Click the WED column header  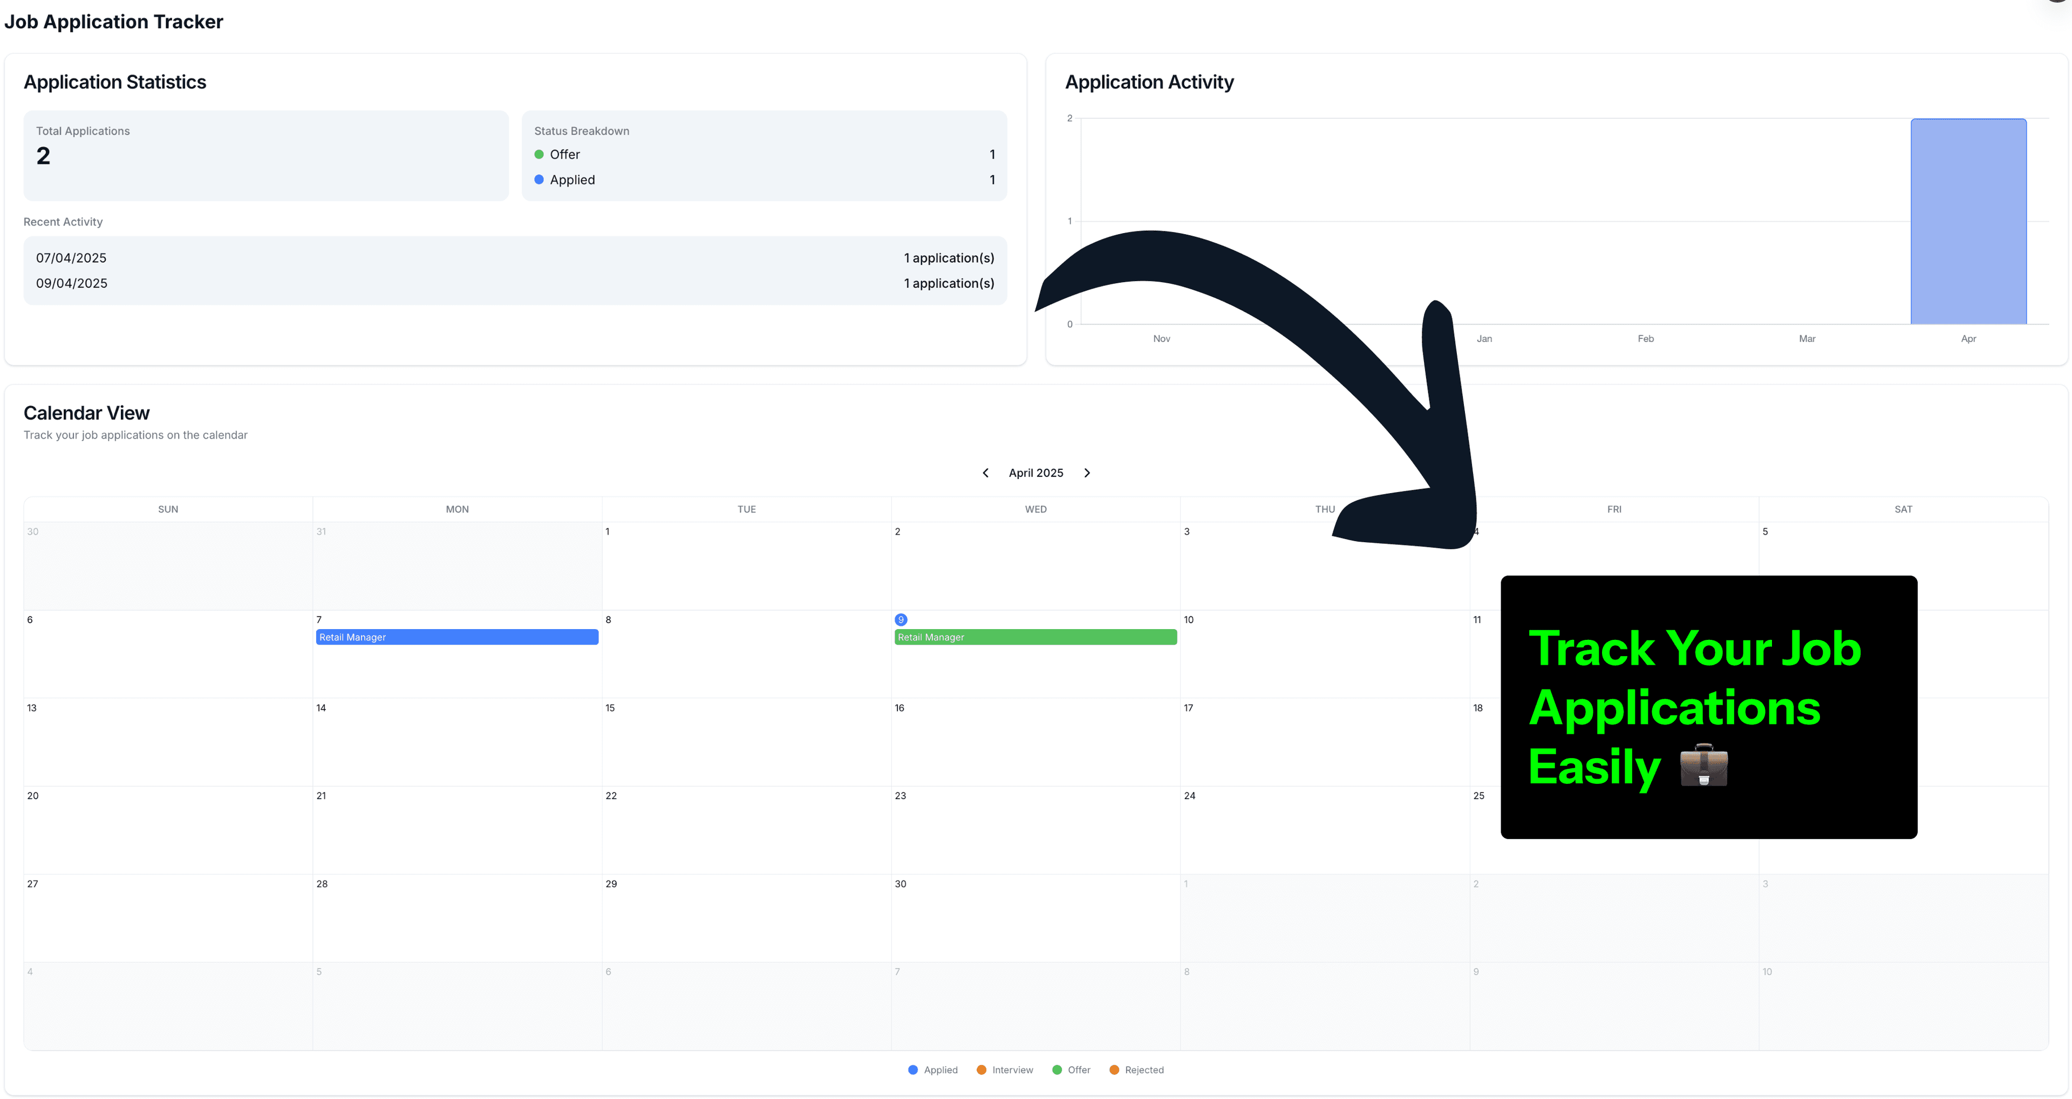[x=1036, y=509]
